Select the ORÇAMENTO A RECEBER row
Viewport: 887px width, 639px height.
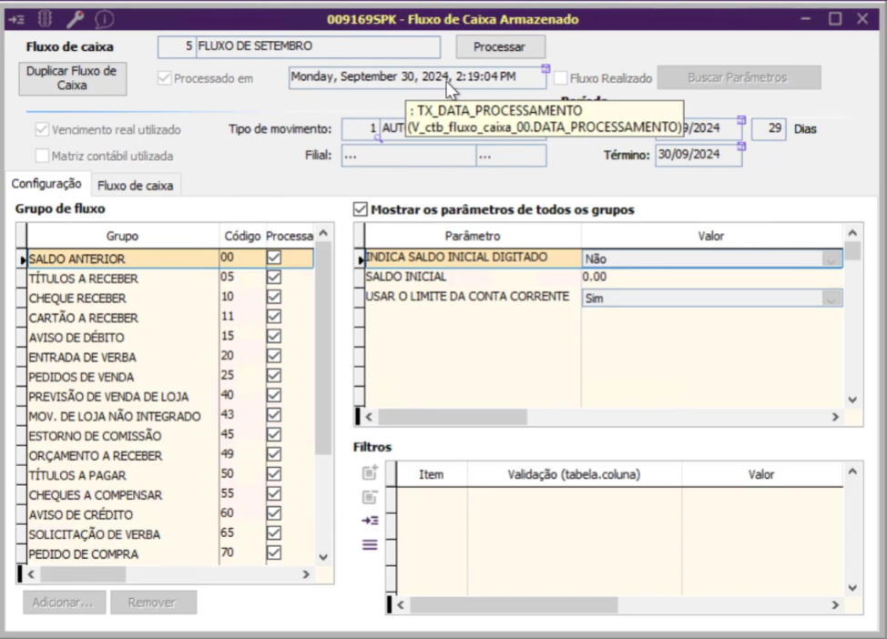click(x=169, y=455)
